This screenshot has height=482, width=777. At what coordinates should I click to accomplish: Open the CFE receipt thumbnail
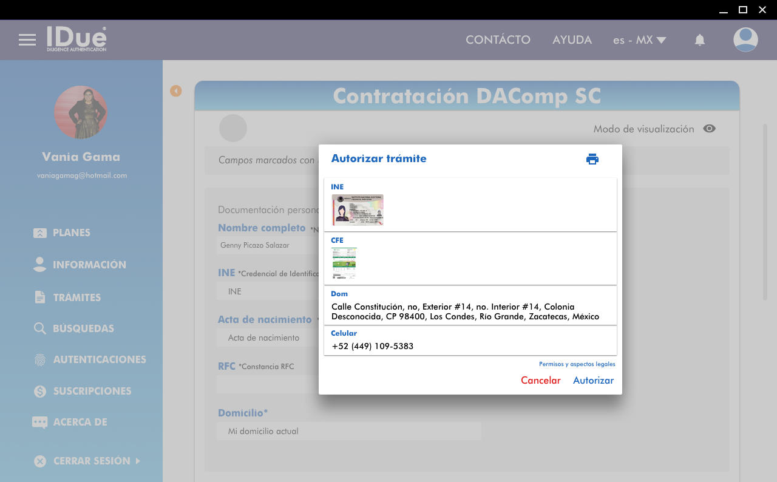pos(344,263)
